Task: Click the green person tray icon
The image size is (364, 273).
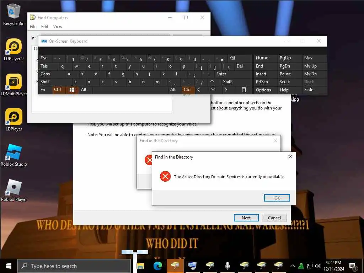Action: (x=301, y=266)
